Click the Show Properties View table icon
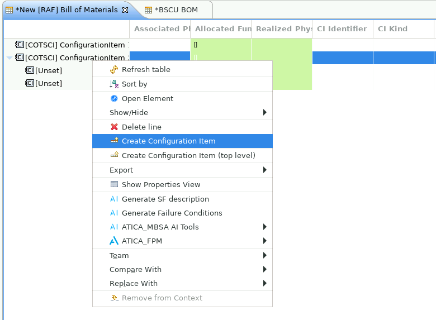 click(x=114, y=184)
